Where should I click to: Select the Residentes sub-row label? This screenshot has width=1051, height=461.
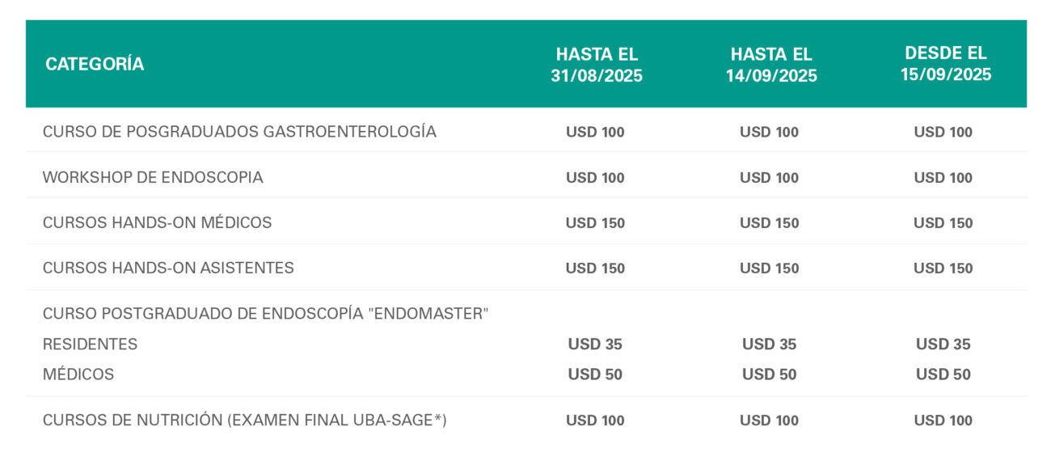90,344
